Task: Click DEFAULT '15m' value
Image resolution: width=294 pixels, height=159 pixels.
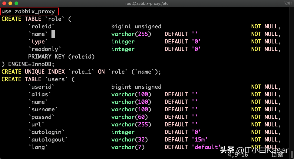Action: coord(186,140)
